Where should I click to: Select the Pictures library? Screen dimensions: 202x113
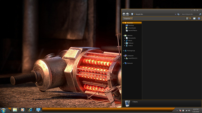[131, 43]
